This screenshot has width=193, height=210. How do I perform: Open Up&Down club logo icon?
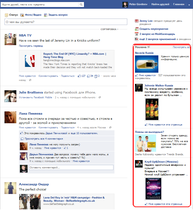pyautogui.click(x=139, y=164)
